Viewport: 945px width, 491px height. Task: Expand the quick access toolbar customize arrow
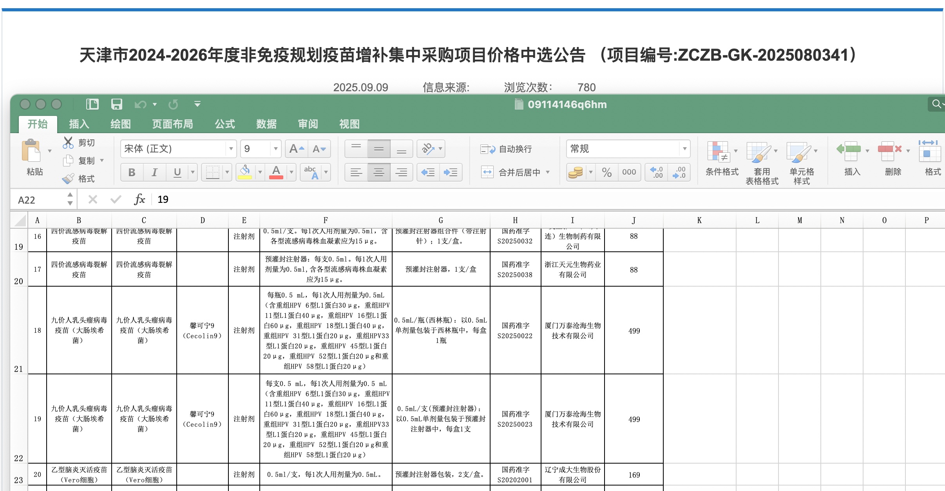197,104
